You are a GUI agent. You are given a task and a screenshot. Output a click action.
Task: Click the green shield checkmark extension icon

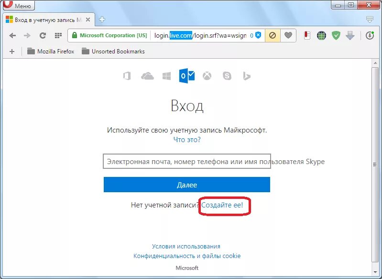click(x=336, y=36)
